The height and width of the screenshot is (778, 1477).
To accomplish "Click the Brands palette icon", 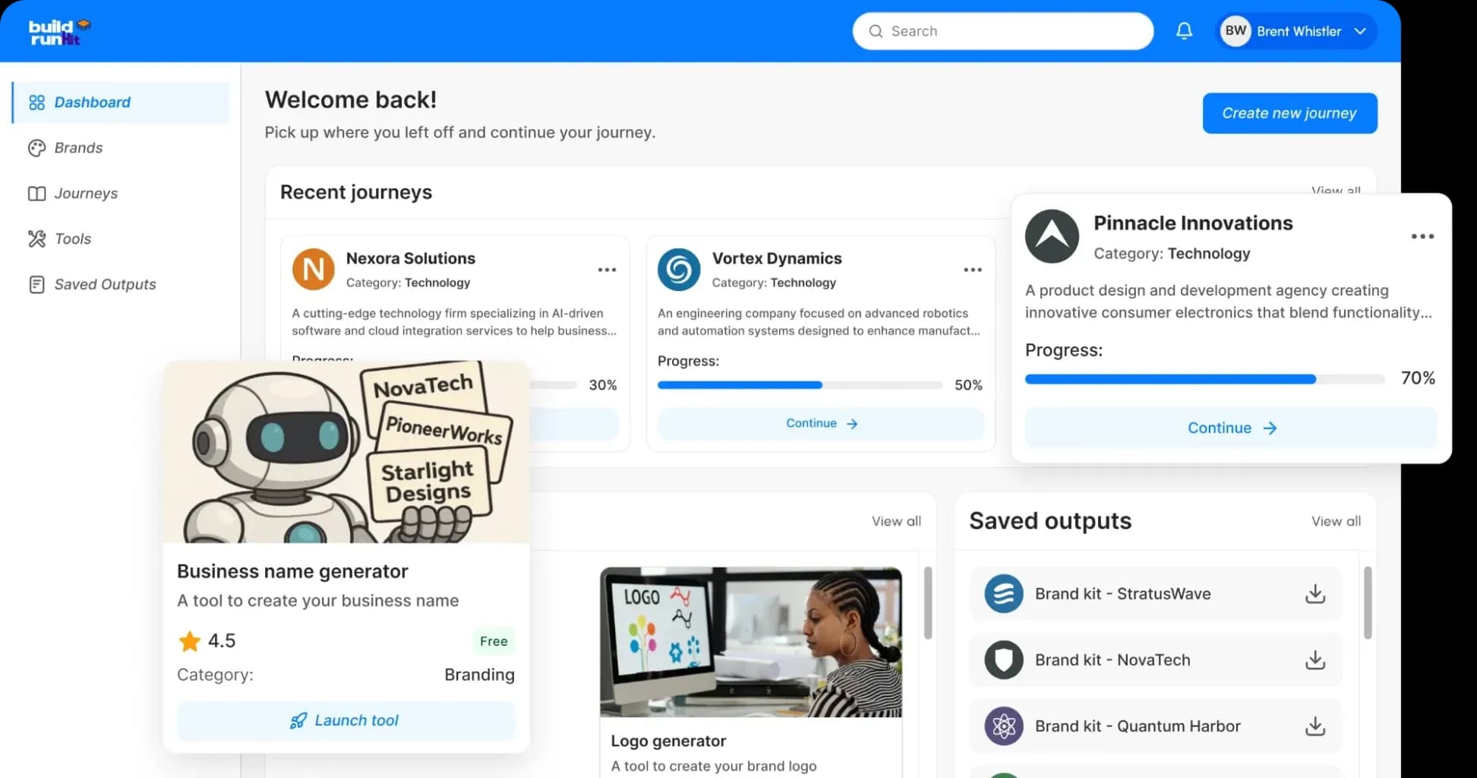I will pyautogui.click(x=36, y=148).
